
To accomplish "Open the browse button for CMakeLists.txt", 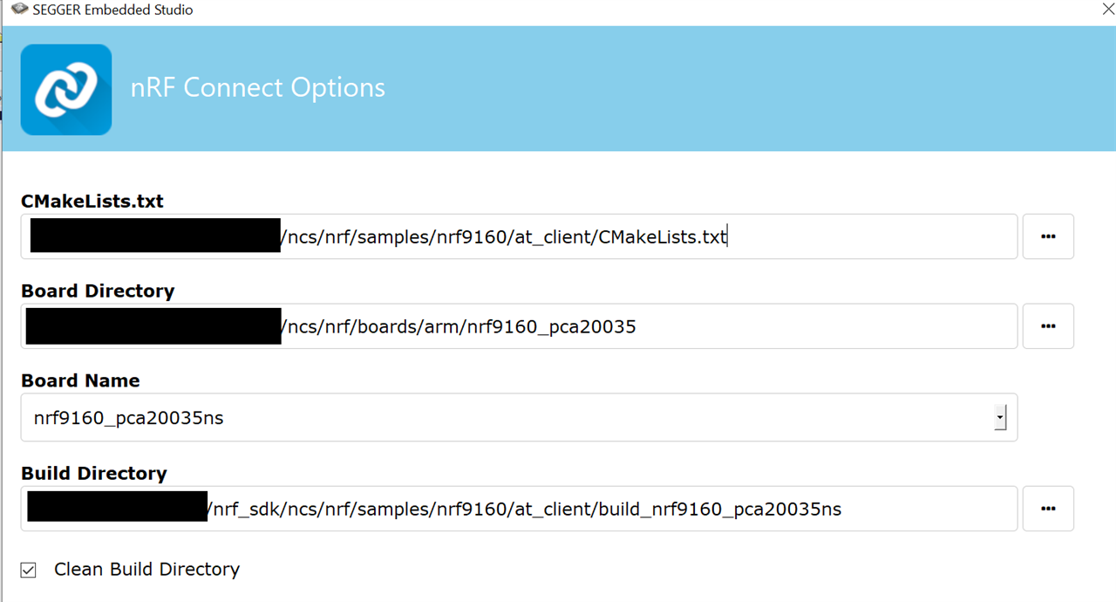I will tap(1048, 236).
